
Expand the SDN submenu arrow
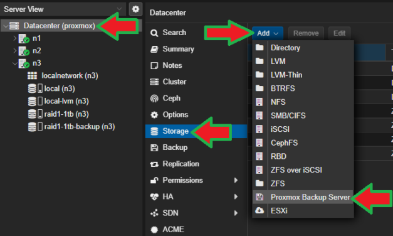pyautogui.click(x=236, y=213)
